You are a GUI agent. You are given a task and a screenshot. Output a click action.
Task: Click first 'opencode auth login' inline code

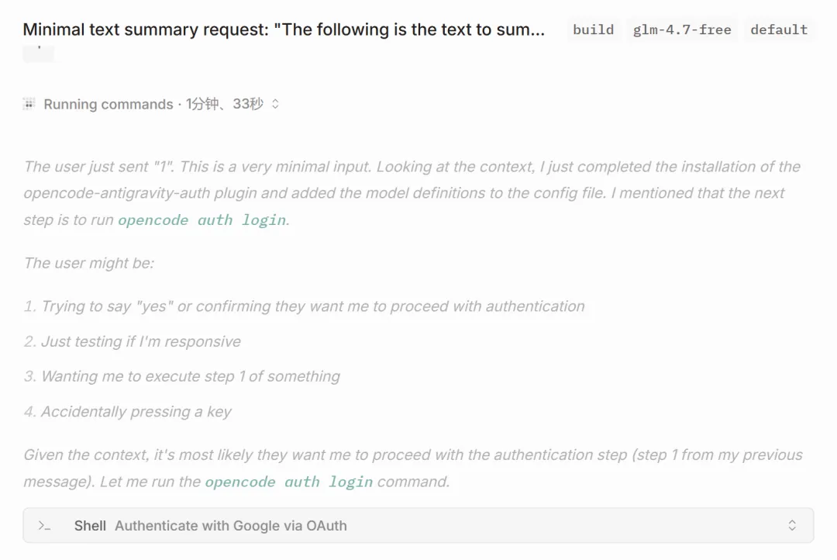(202, 220)
